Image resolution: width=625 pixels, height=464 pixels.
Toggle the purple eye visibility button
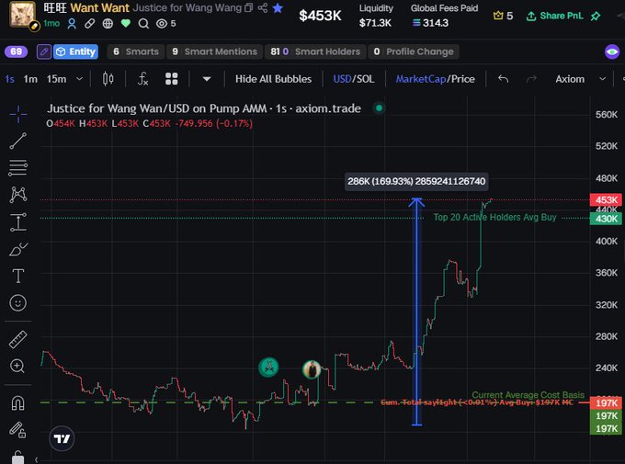point(612,51)
